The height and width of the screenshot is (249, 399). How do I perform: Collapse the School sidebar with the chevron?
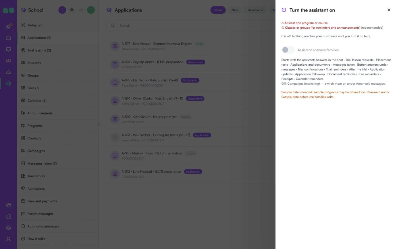point(99,124)
